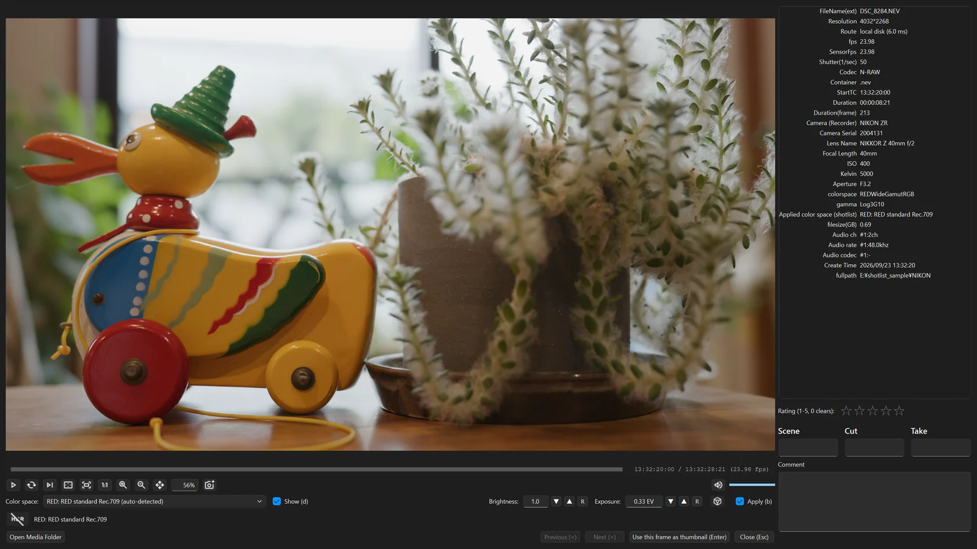The image size is (977, 549).
Task: Decrease Exposure with the down arrow
Action: [670, 501]
